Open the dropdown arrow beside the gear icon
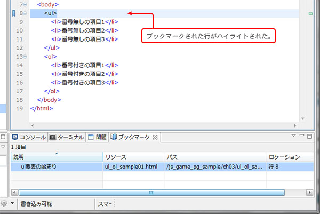320x214 pixels. (x=12, y=203)
